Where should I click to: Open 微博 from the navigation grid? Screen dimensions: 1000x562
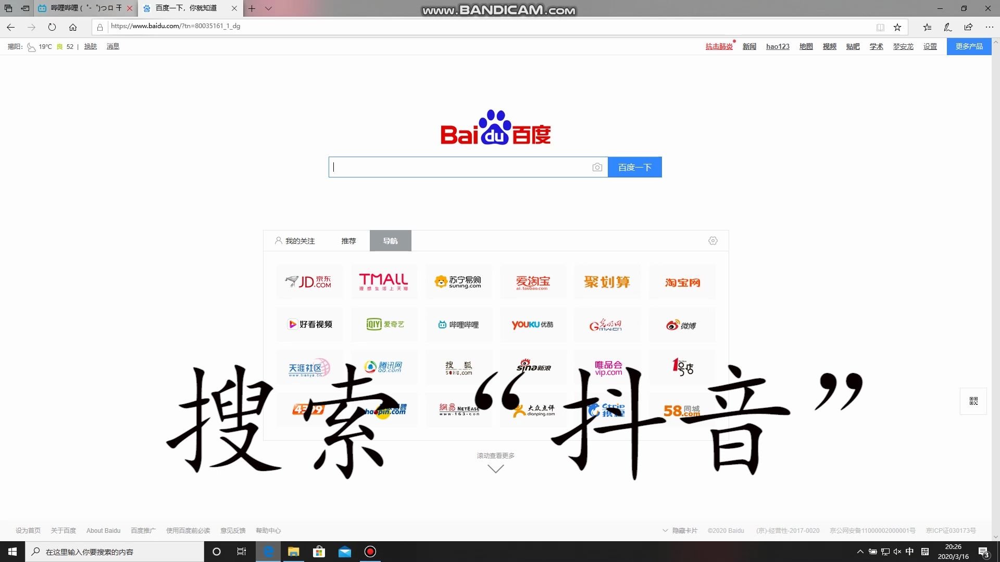pyautogui.click(x=682, y=324)
